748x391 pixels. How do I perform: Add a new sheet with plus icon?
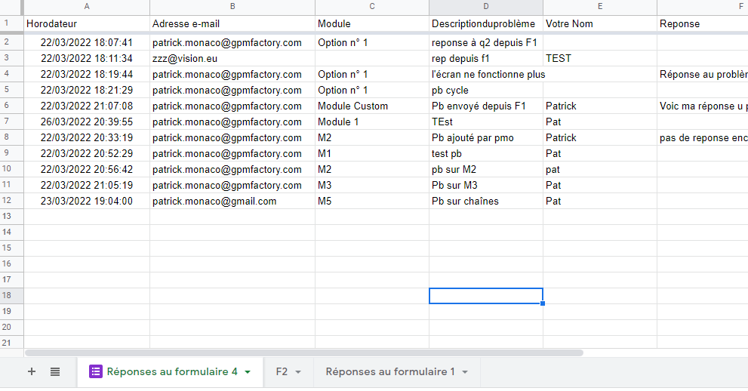[32, 371]
